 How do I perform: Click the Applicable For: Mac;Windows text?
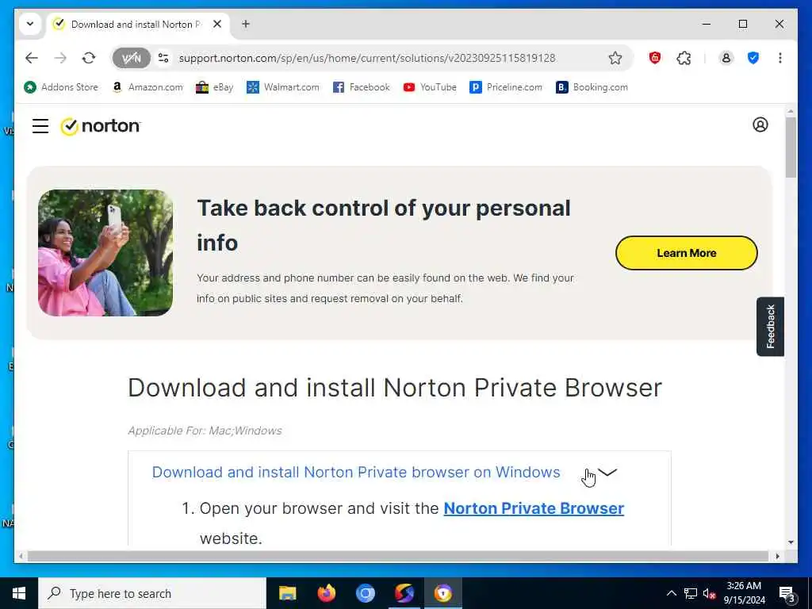coord(205,431)
